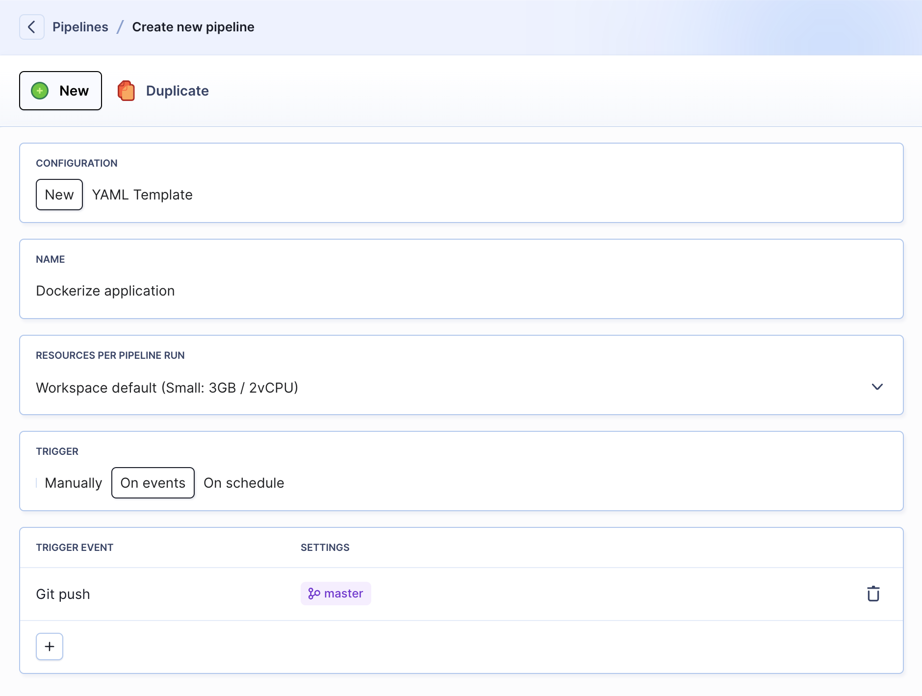922x696 pixels.
Task: Go back using the chevron arrow button
Action: [32, 27]
